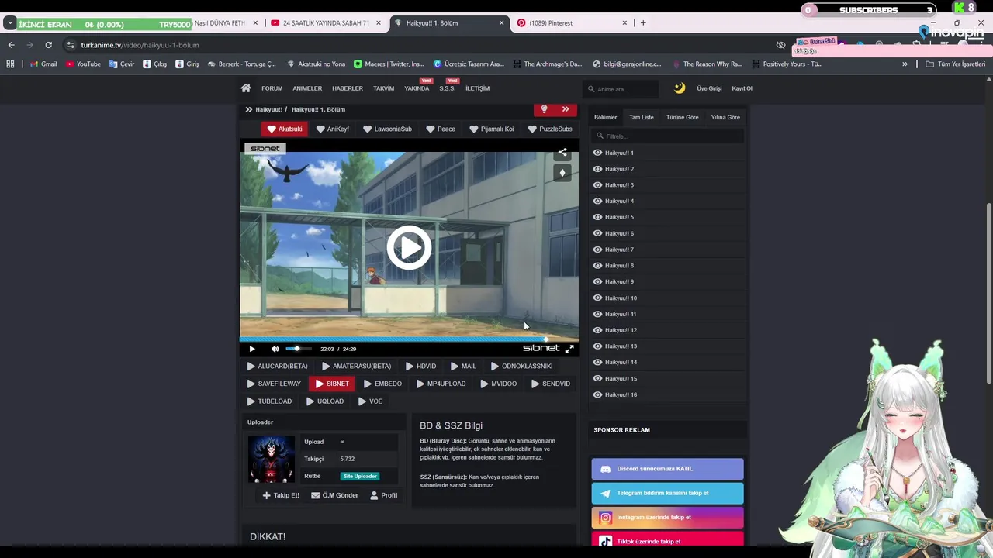
Task: Switch to AMATERASU(BETA) video source
Action: point(356,366)
